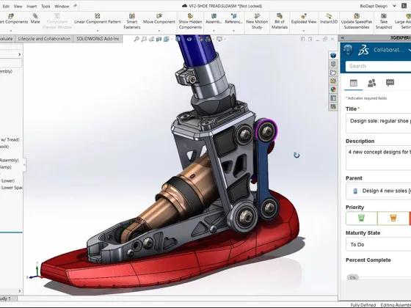Click the Zoom to Fit magnifier icon

coord(137,40)
